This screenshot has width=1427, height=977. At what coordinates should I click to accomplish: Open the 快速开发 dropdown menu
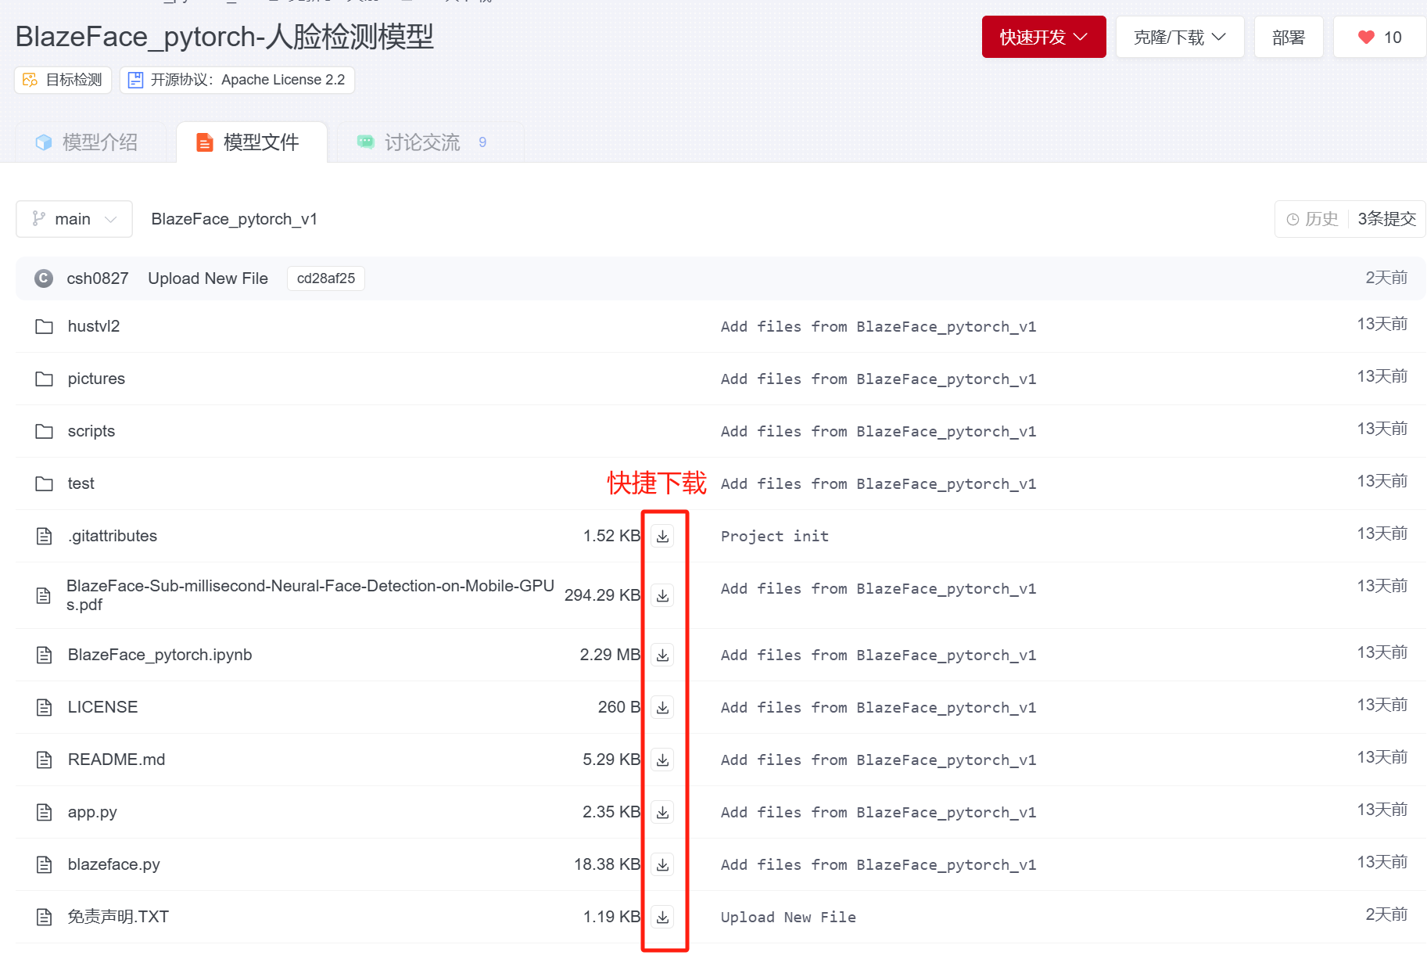(x=1043, y=38)
